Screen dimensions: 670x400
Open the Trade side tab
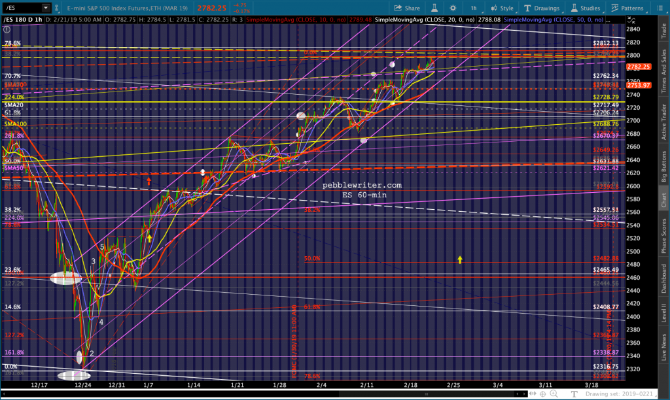click(x=663, y=31)
